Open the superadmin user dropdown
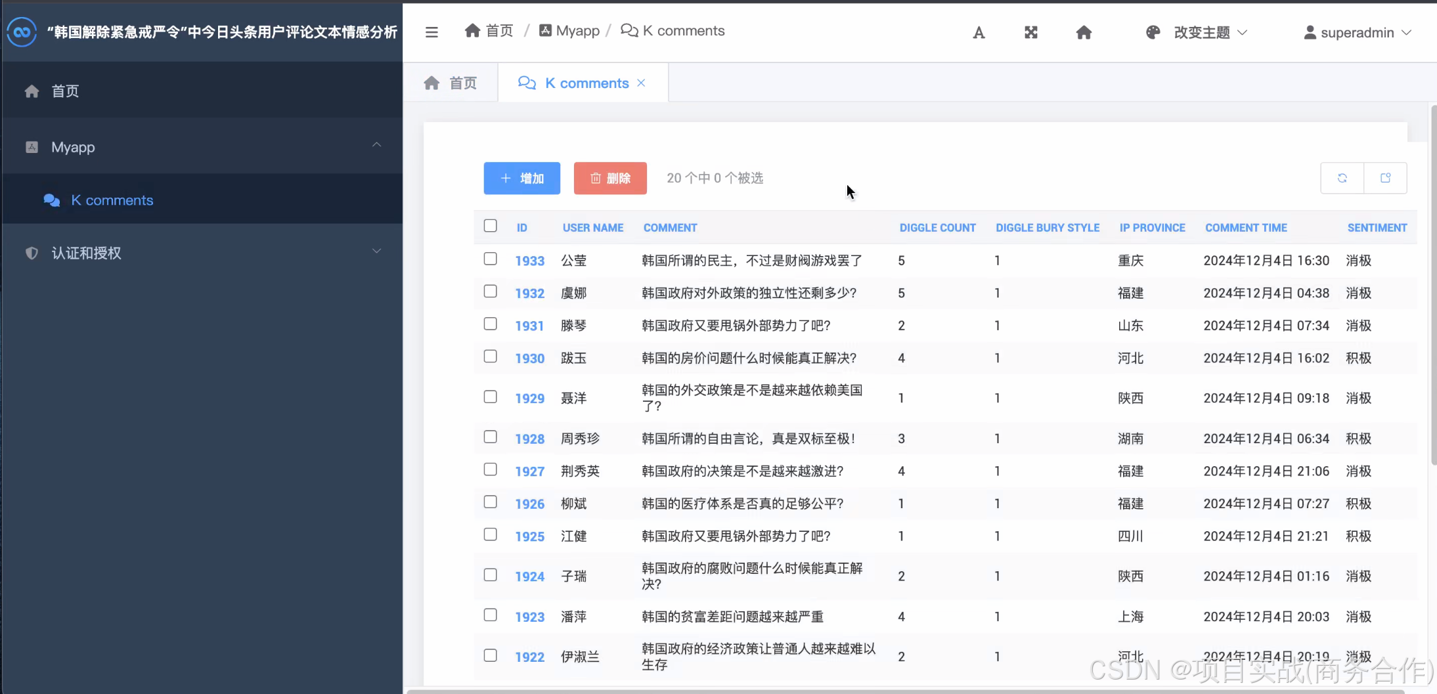The width and height of the screenshot is (1437, 694). pyautogui.click(x=1357, y=33)
